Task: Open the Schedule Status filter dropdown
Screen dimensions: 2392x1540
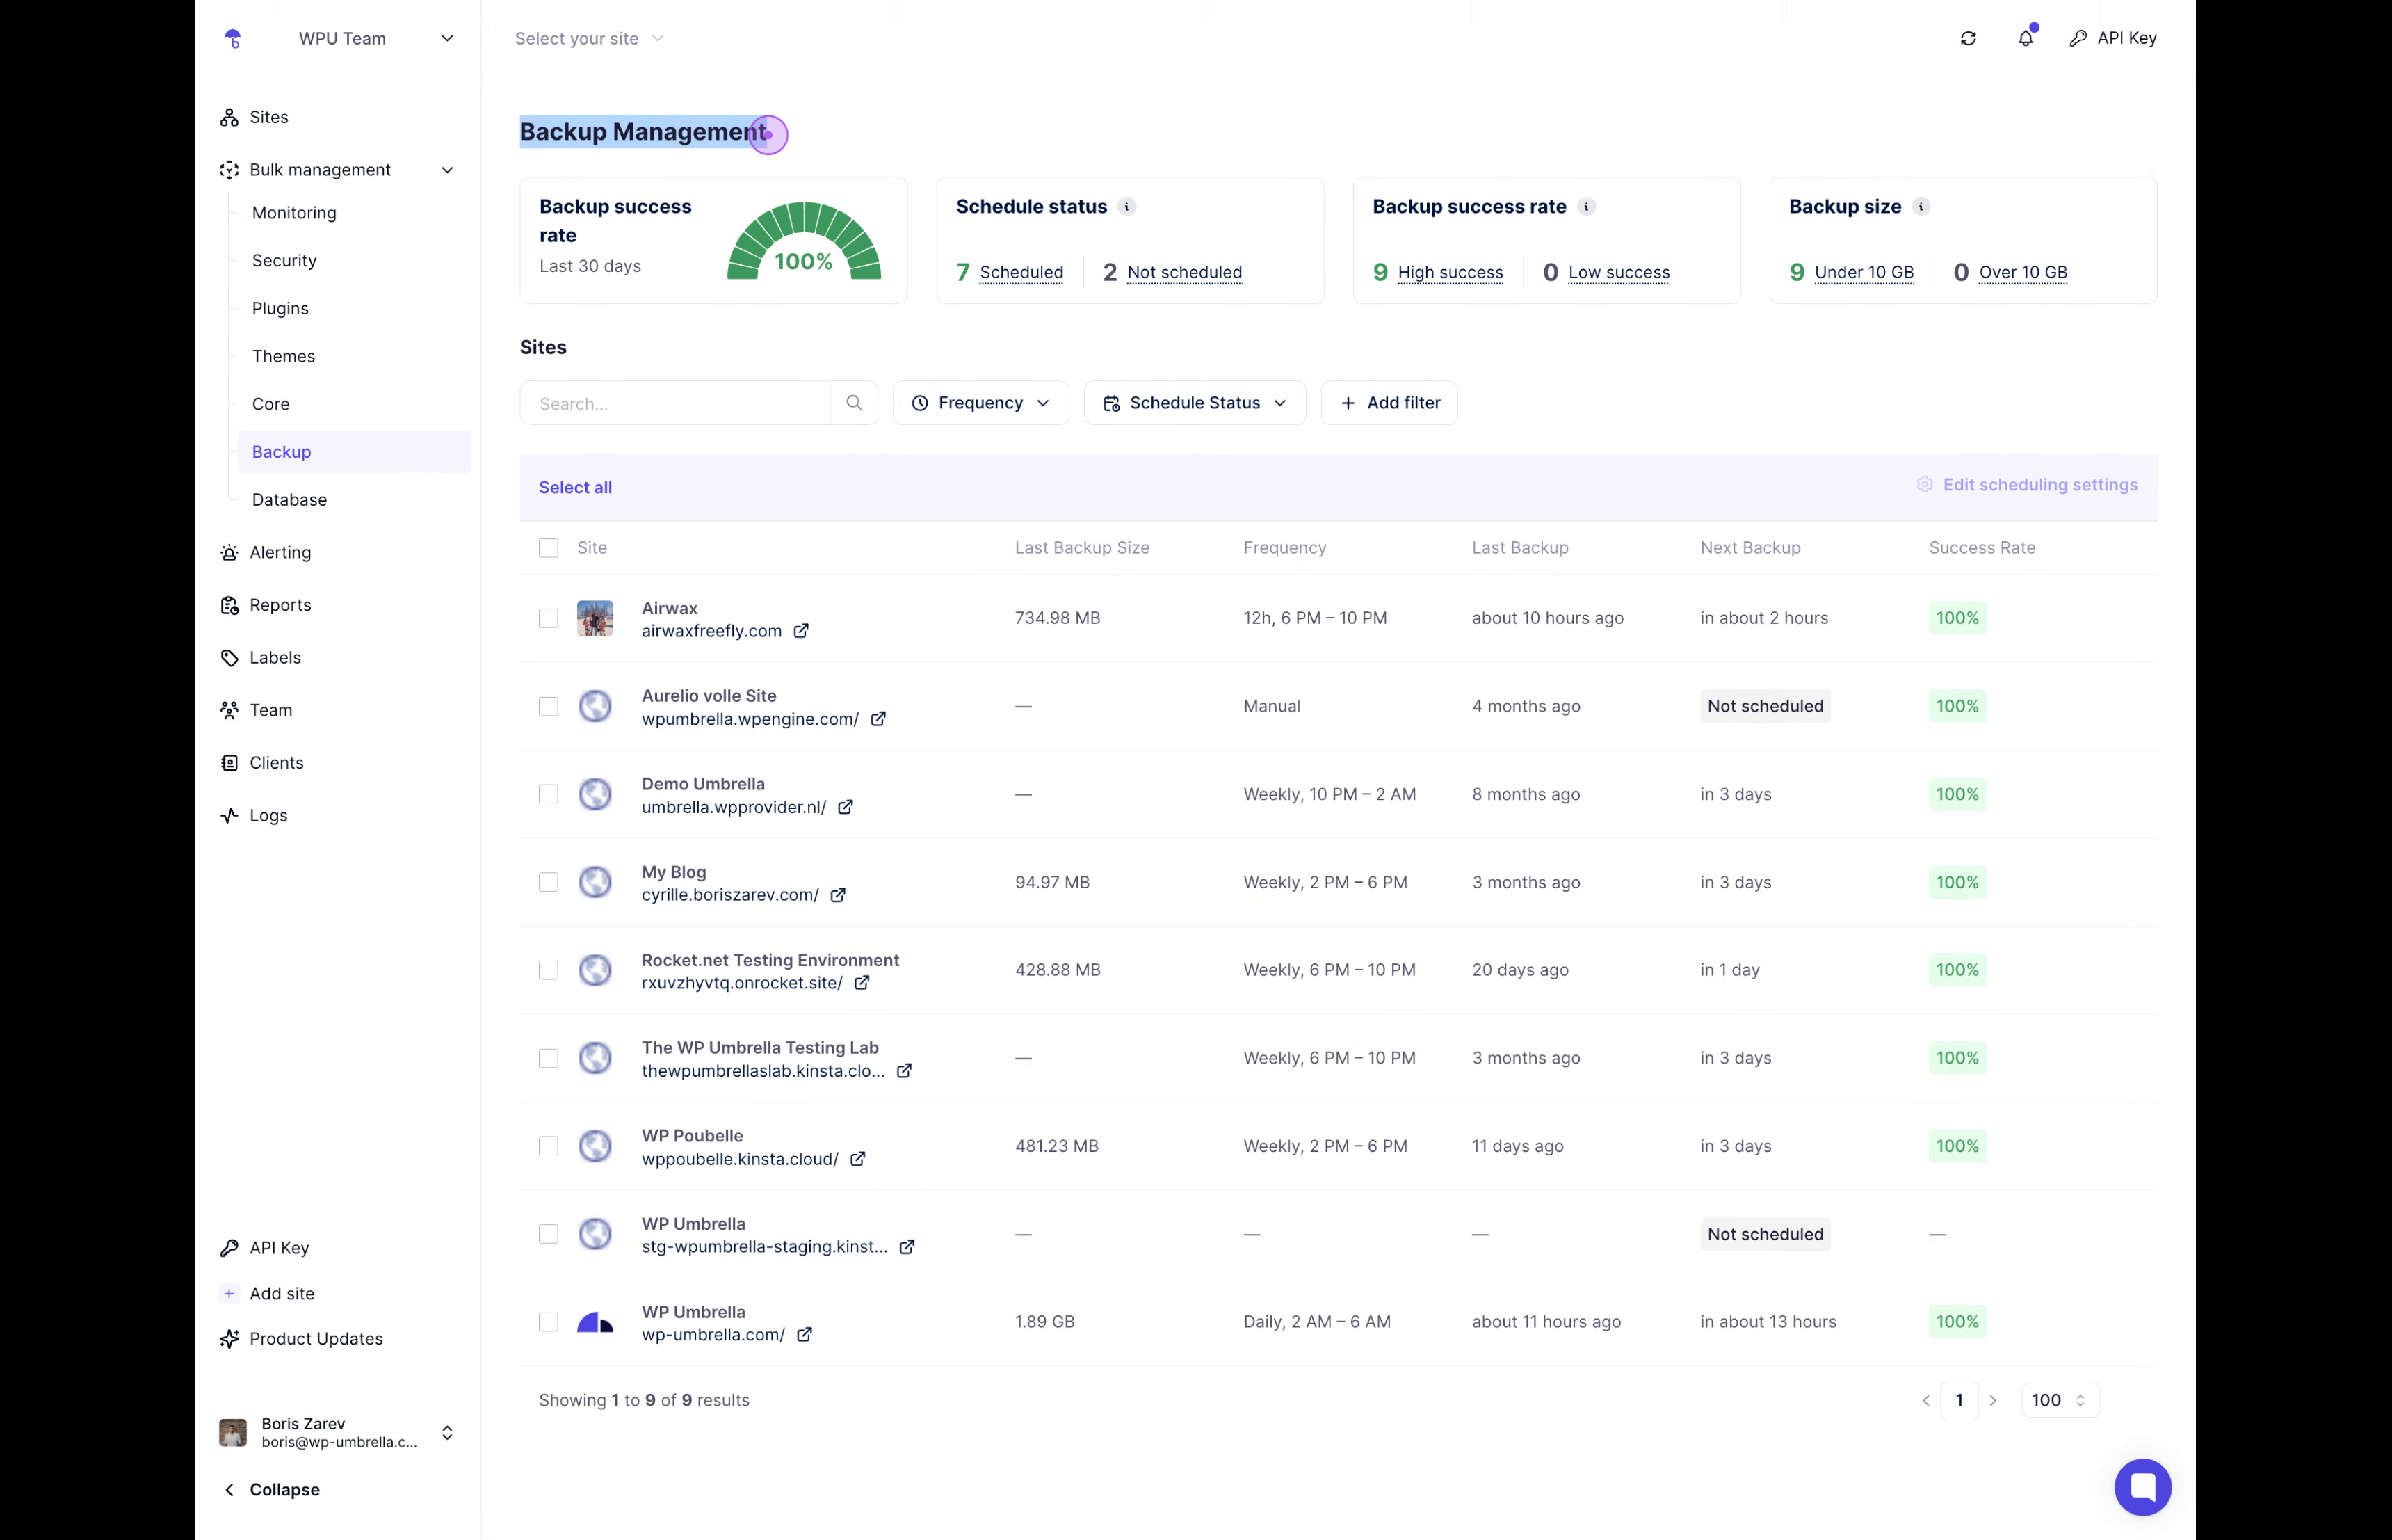Action: pyautogui.click(x=1195, y=403)
